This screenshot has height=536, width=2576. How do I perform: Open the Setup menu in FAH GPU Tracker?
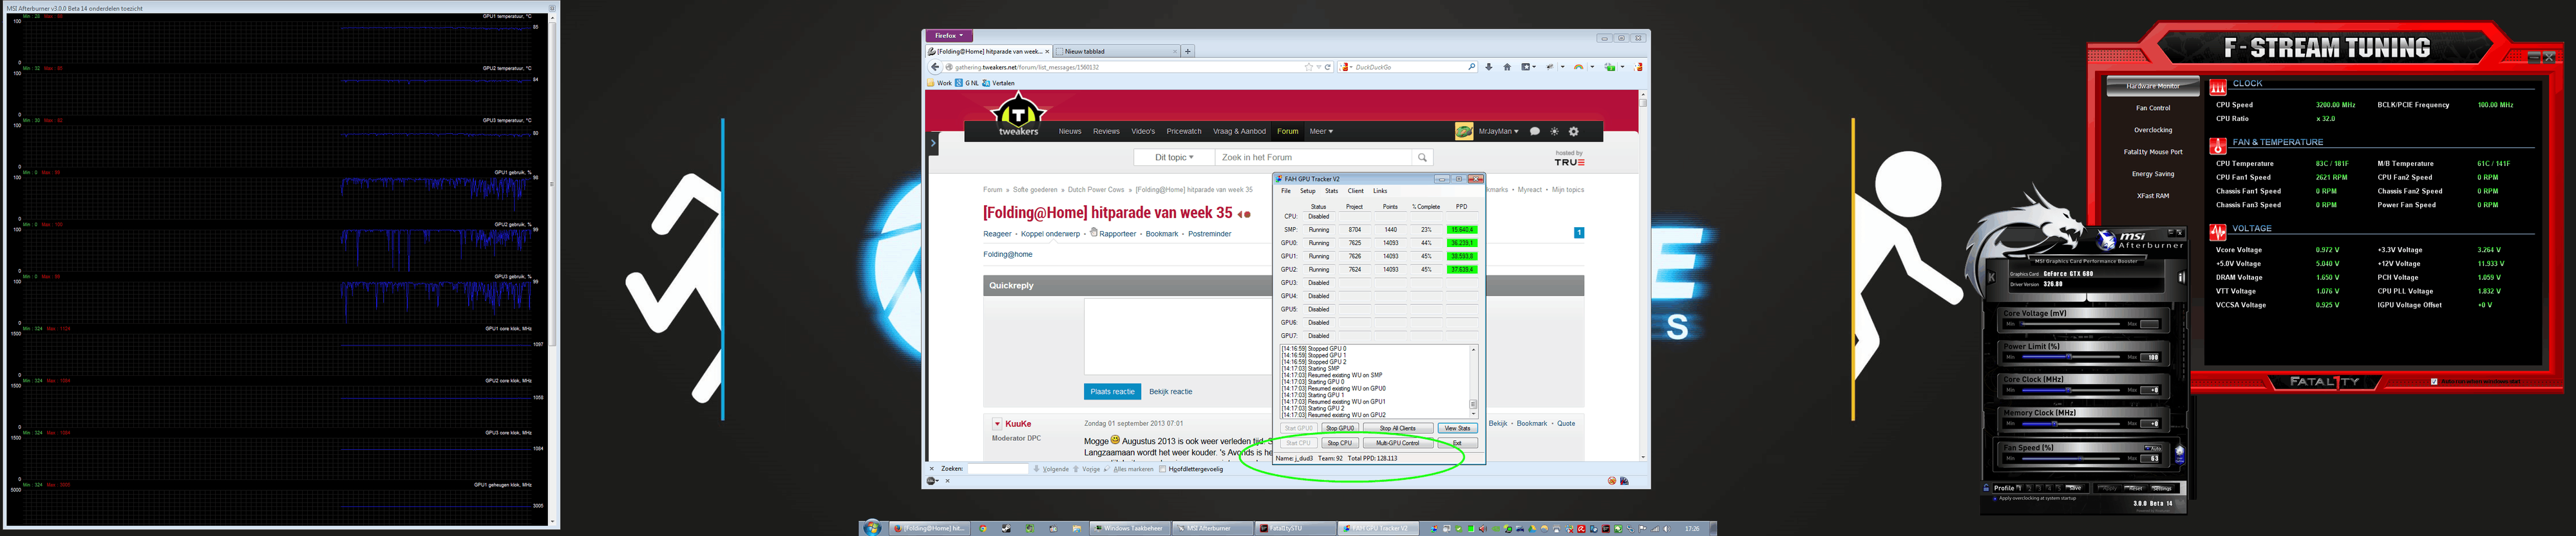pos(1307,191)
